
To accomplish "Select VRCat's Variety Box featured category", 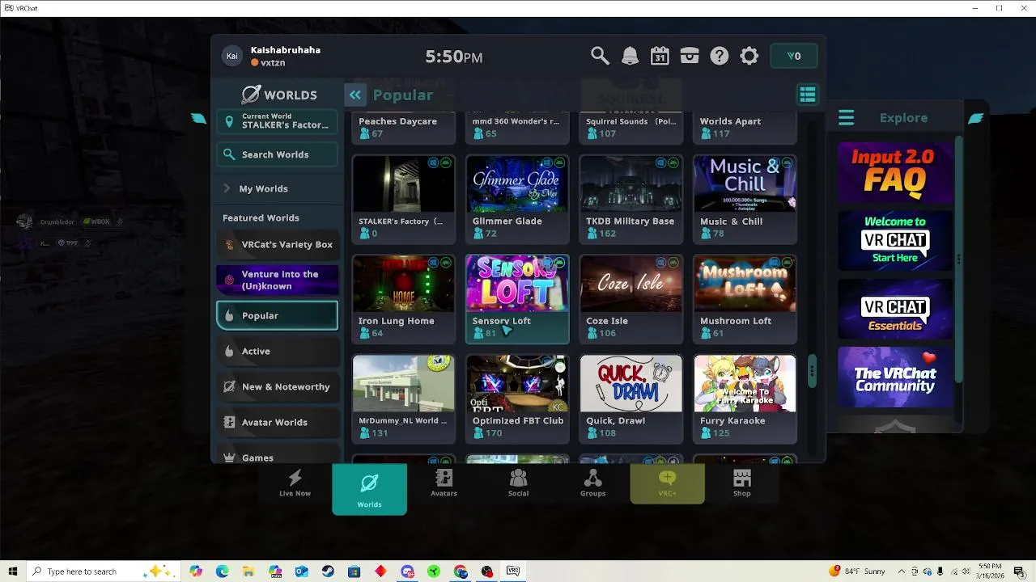I will 278,244.
